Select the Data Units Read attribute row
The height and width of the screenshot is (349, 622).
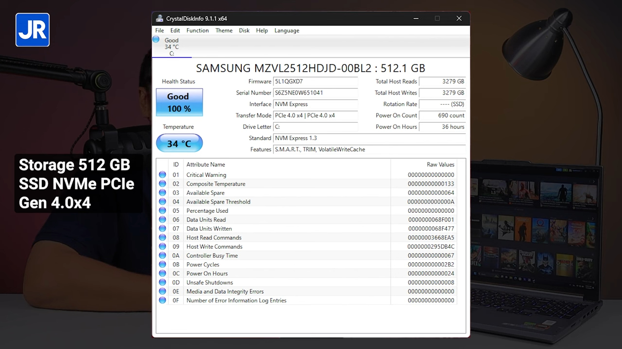206,220
